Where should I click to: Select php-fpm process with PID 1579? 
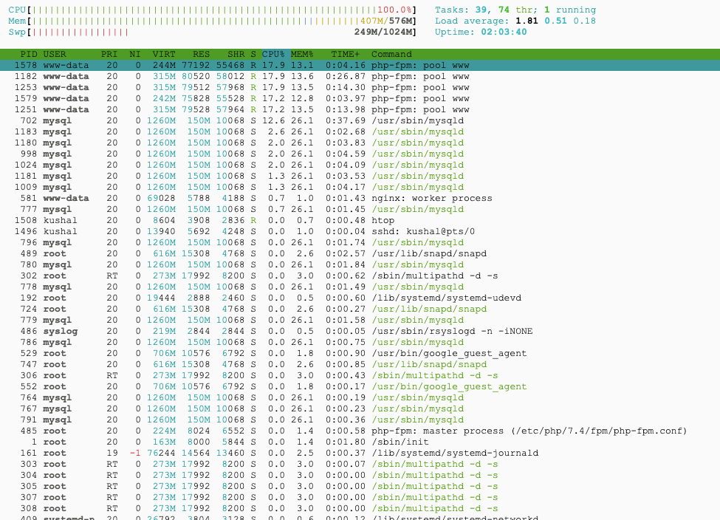click(x=360, y=98)
